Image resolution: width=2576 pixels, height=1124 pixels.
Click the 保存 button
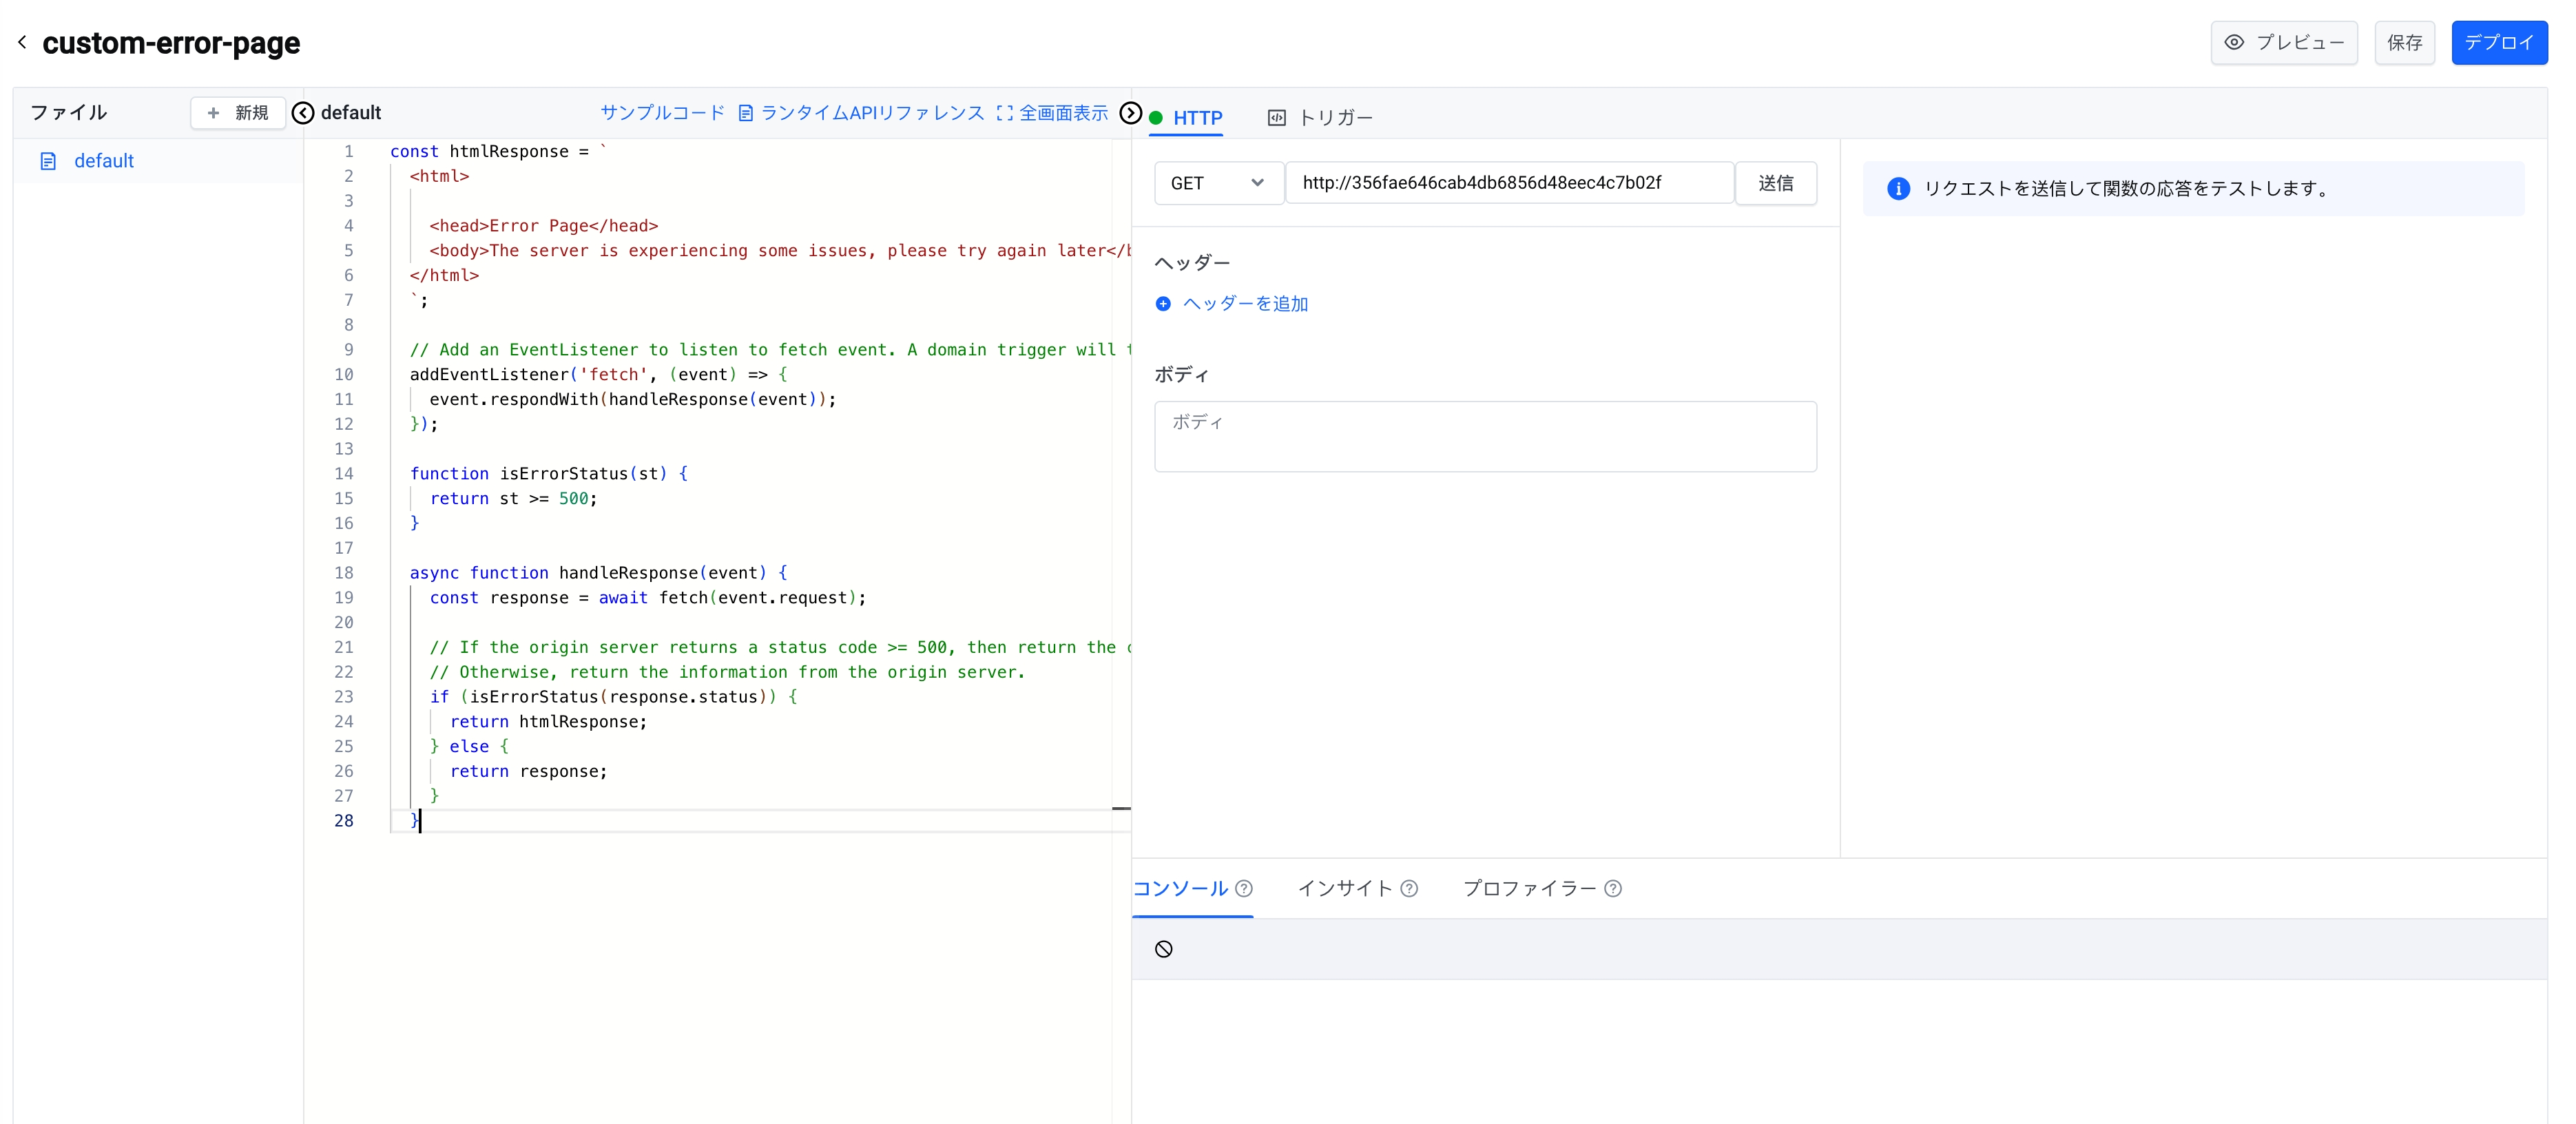(x=2404, y=43)
